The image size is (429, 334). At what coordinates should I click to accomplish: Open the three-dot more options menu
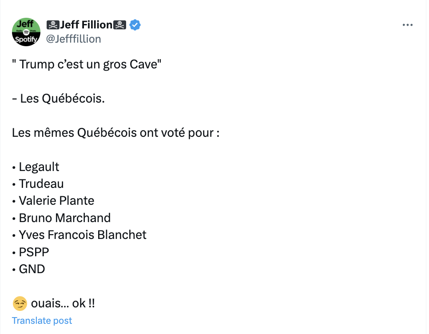point(407,25)
